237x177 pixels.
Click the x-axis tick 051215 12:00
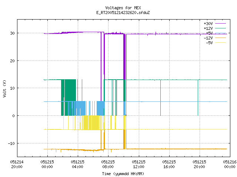(x=138, y=164)
